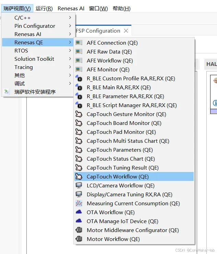Image resolution: width=217 pixels, height=254 pixels.
Task: Click LCD/Camera Workflow monitor icon
Action: coord(79,185)
